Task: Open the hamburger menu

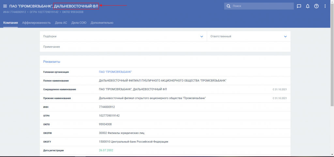Action: click(x=5, y=7)
